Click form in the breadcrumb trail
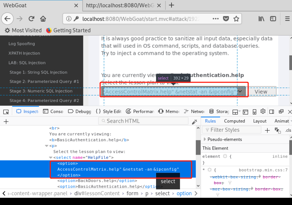The height and width of the screenshot is (205, 292). click(x=132, y=193)
